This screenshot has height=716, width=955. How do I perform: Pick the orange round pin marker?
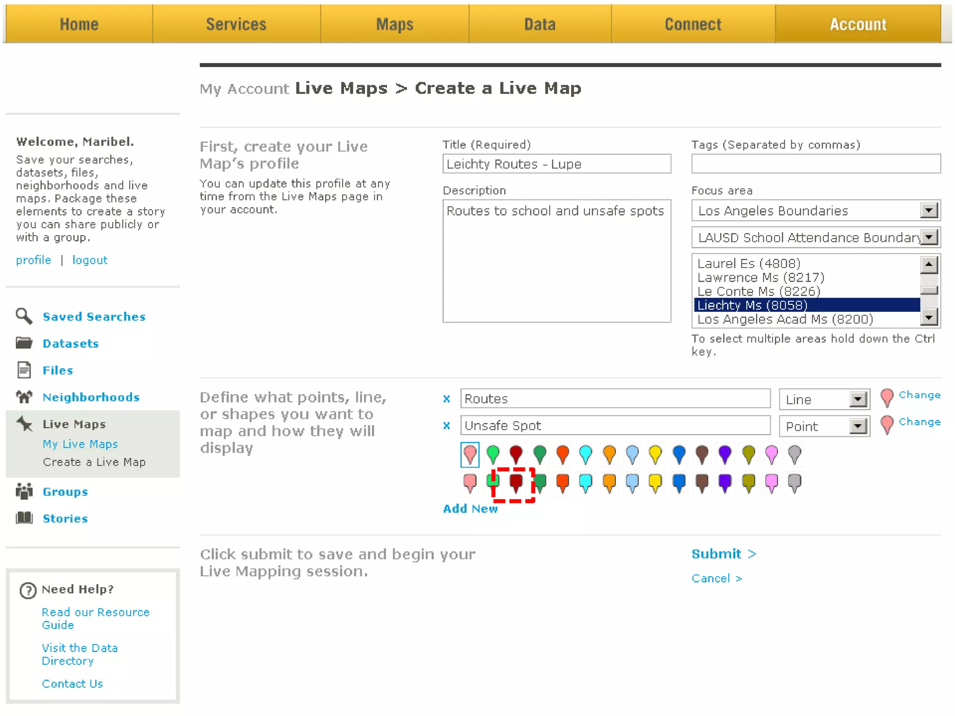point(609,454)
